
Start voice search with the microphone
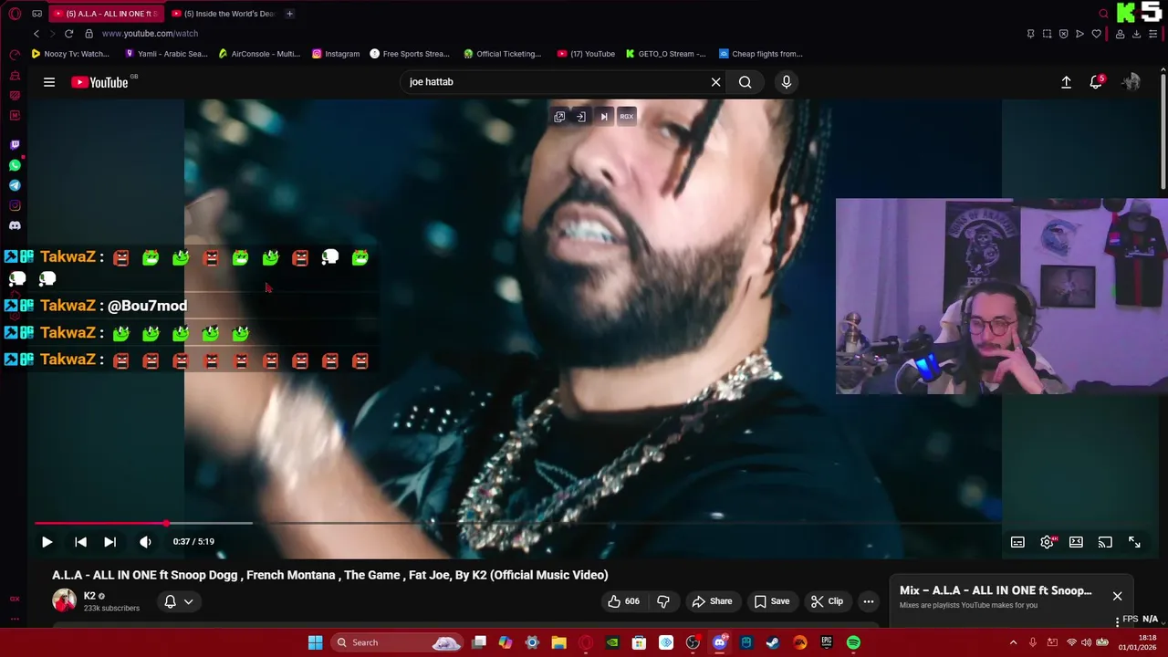click(787, 82)
